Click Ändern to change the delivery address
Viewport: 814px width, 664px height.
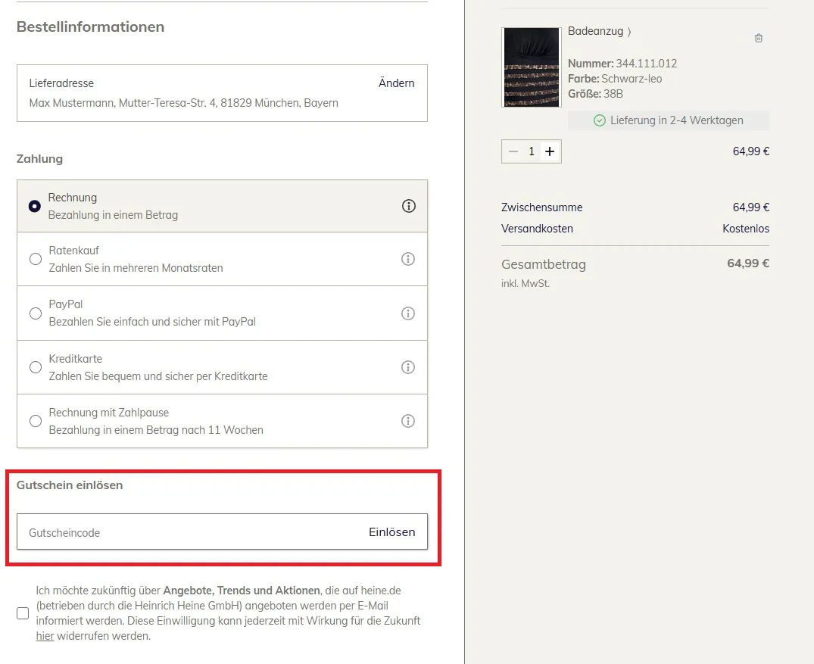click(396, 83)
